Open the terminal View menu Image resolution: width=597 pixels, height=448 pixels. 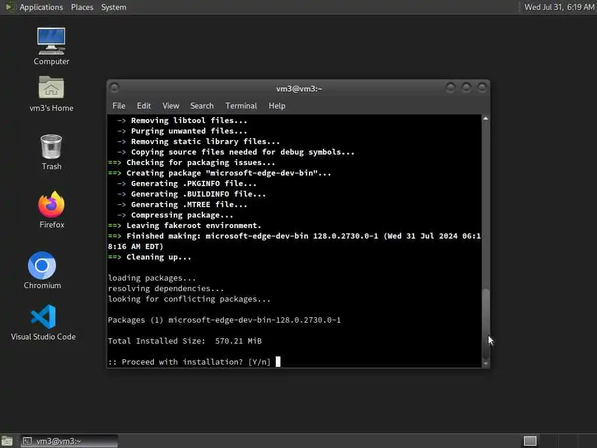171,106
